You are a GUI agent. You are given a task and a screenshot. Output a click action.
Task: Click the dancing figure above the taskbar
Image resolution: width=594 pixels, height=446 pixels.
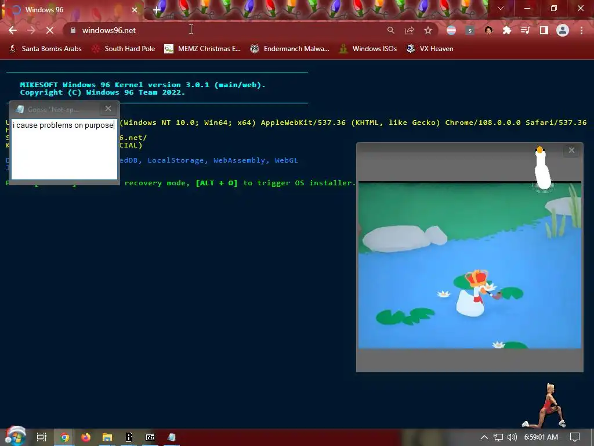545,406
